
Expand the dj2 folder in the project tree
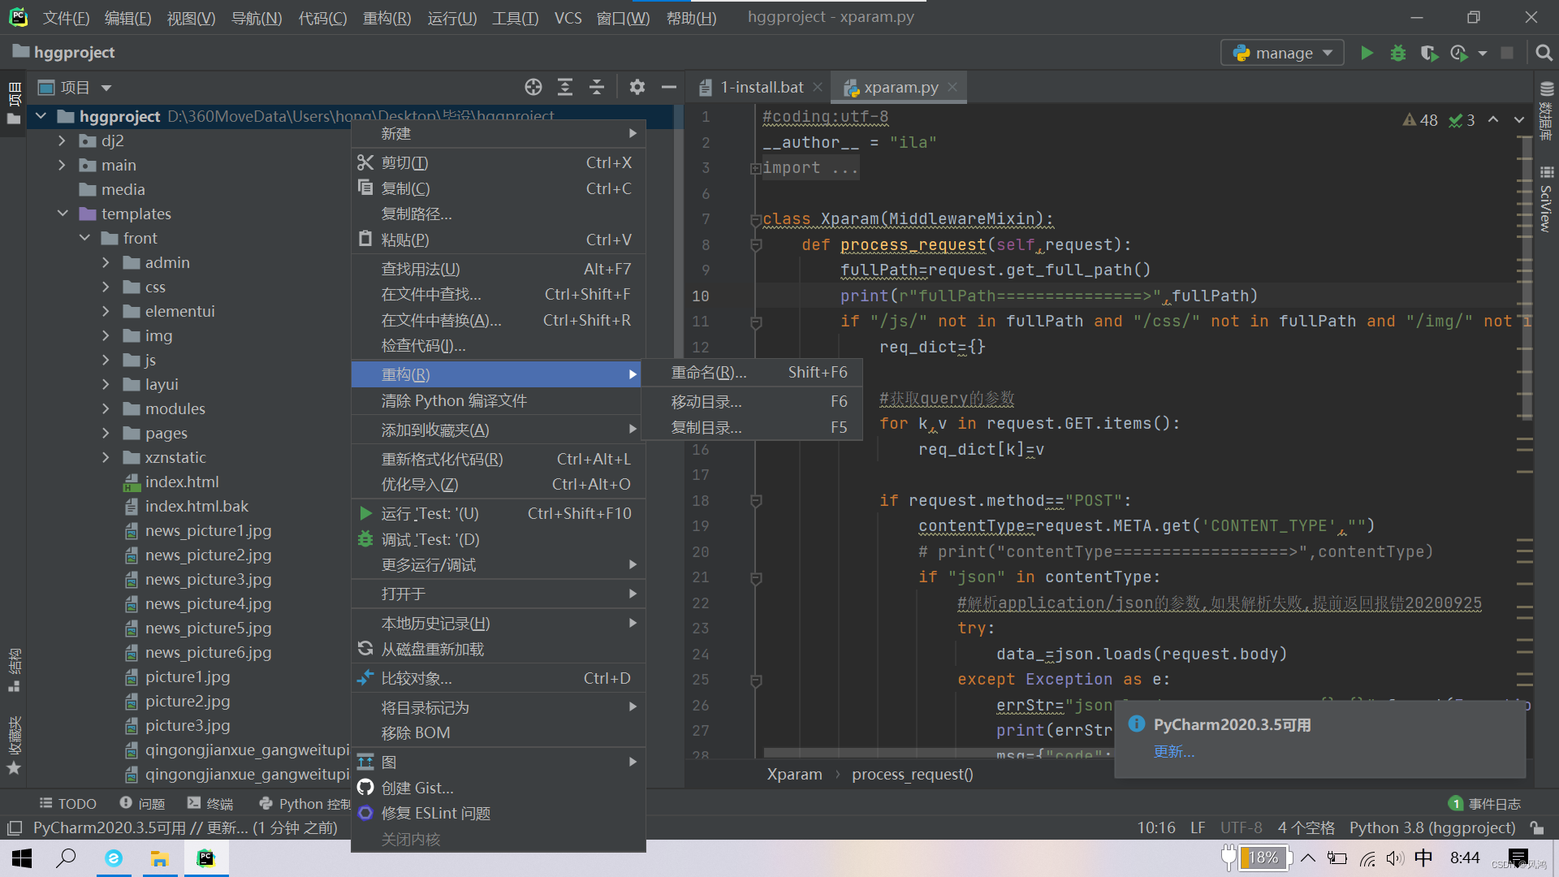tap(61, 140)
